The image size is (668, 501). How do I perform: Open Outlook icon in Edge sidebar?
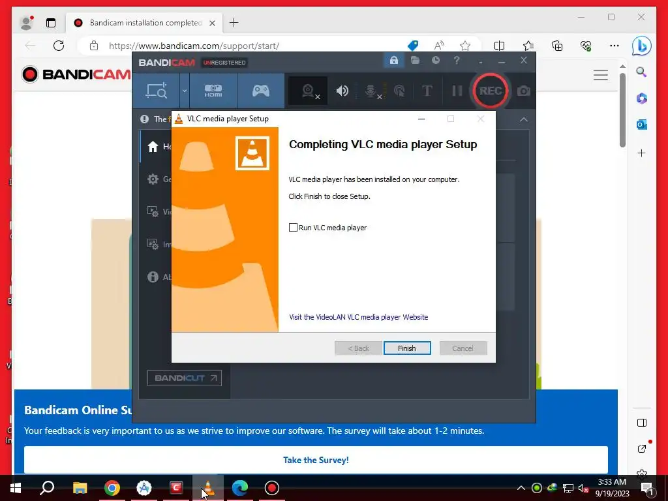[x=642, y=125]
